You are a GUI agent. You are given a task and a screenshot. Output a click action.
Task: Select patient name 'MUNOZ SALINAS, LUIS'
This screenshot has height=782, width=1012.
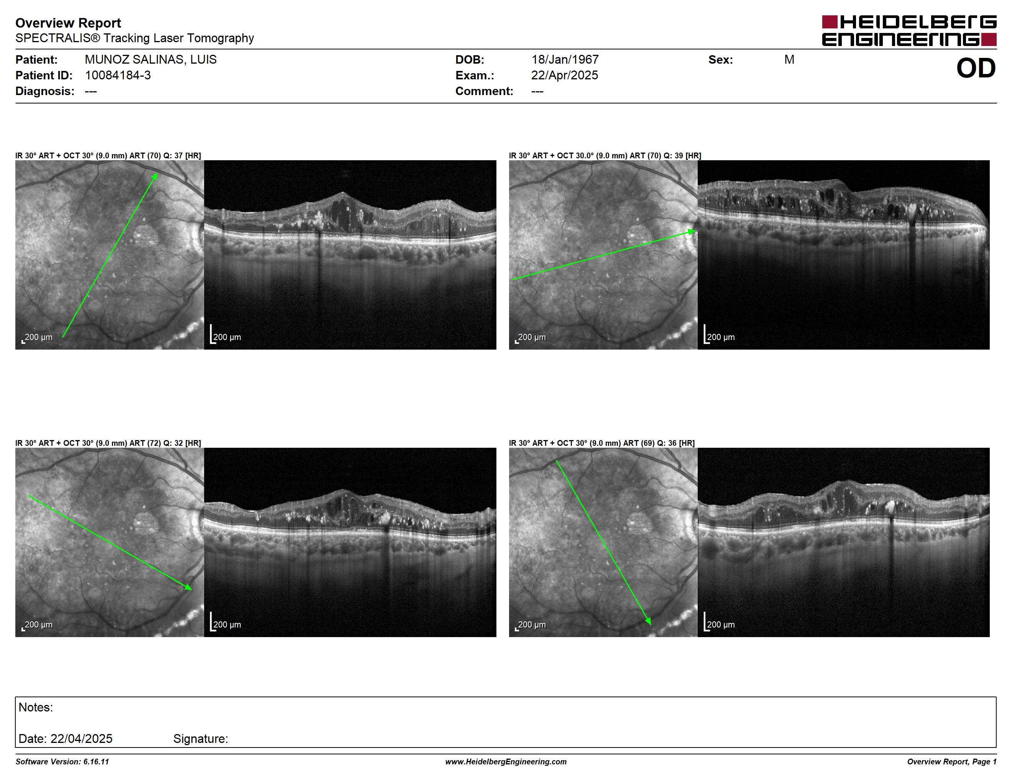[151, 59]
